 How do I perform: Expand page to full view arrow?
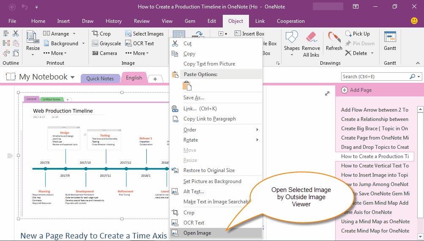[327, 93]
